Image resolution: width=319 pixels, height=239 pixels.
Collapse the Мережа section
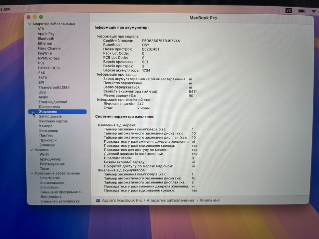(x=32, y=150)
